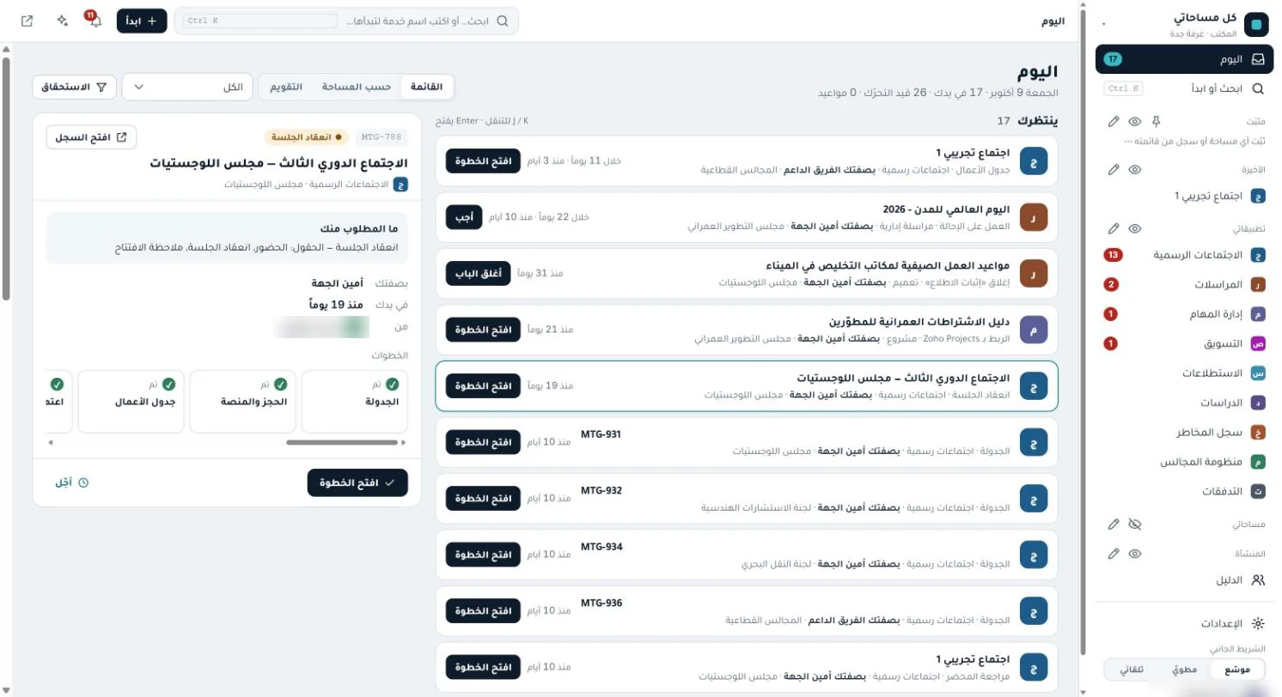This screenshot has height=697, width=1282.
Task: Expand workspace switcher chevron near كل مساحاتي
Action: click(1104, 24)
